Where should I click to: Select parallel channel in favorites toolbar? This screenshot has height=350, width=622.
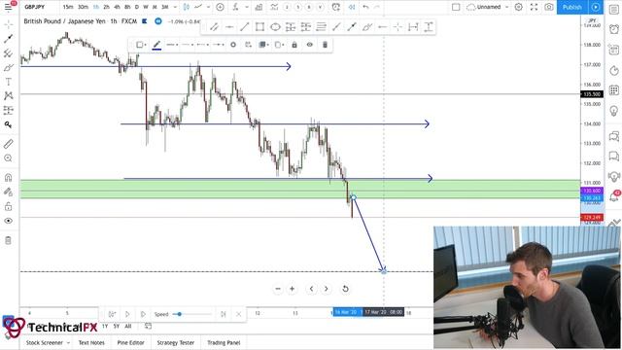tap(214, 27)
